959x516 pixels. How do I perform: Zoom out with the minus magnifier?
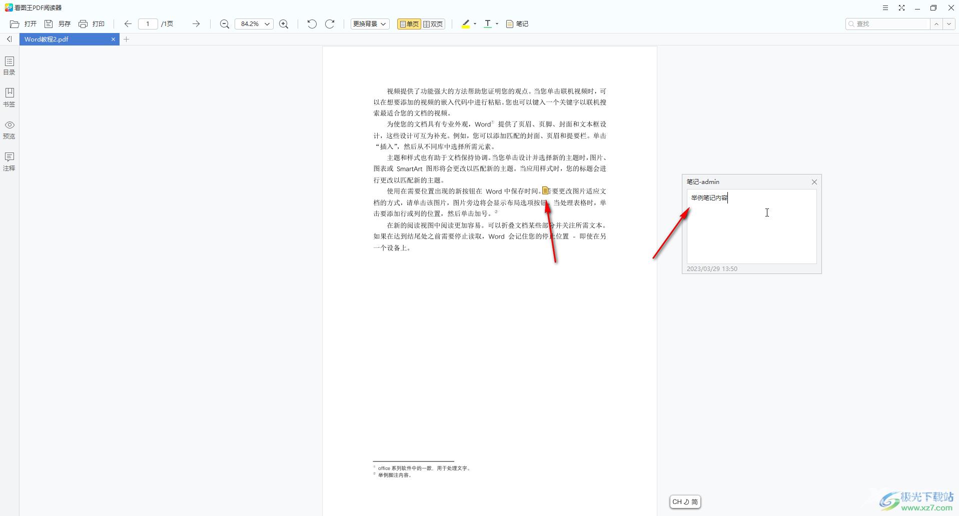225,24
